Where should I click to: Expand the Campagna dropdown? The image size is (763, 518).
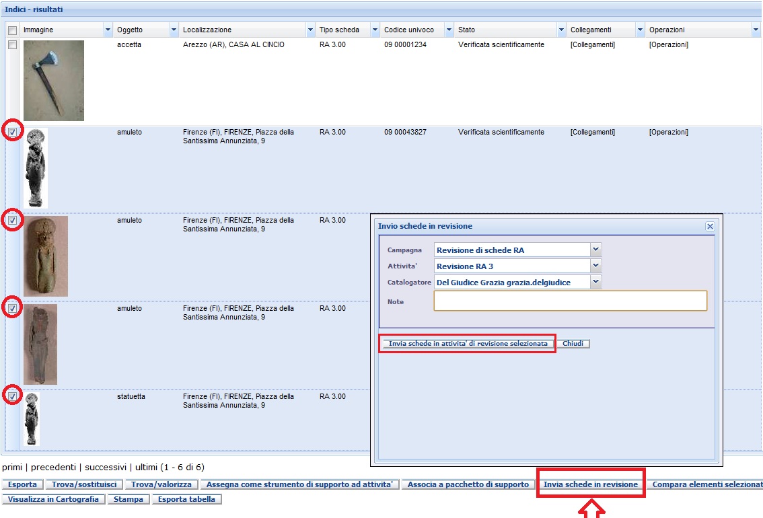tap(595, 250)
